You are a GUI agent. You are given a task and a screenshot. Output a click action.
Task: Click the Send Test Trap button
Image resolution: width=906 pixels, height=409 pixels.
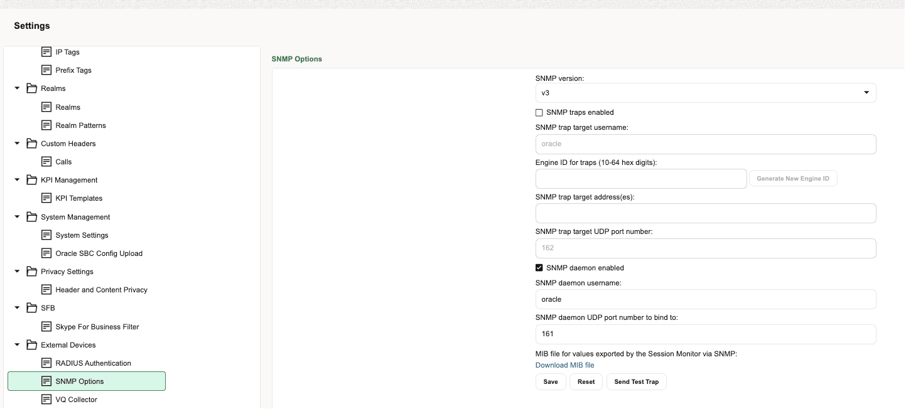pos(636,381)
